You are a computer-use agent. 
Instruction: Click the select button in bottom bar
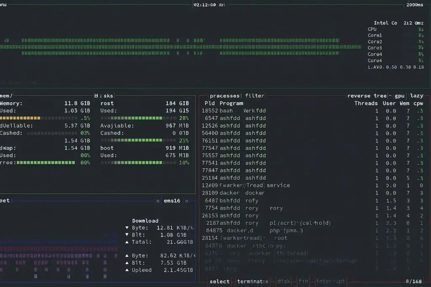(x=220, y=282)
